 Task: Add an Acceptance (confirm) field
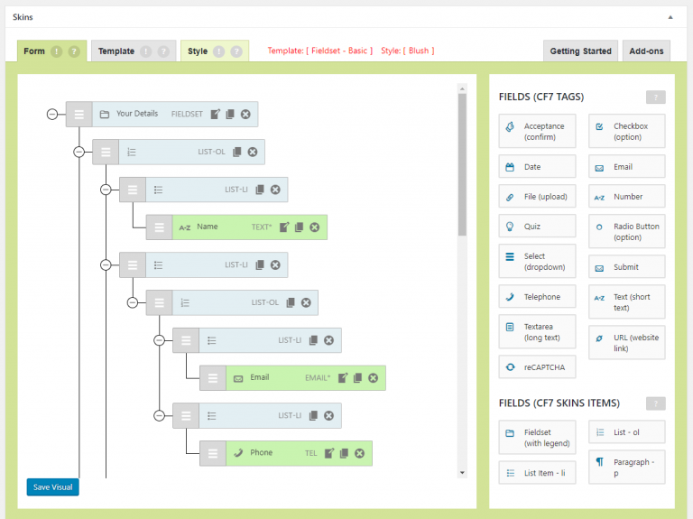point(537,132)
